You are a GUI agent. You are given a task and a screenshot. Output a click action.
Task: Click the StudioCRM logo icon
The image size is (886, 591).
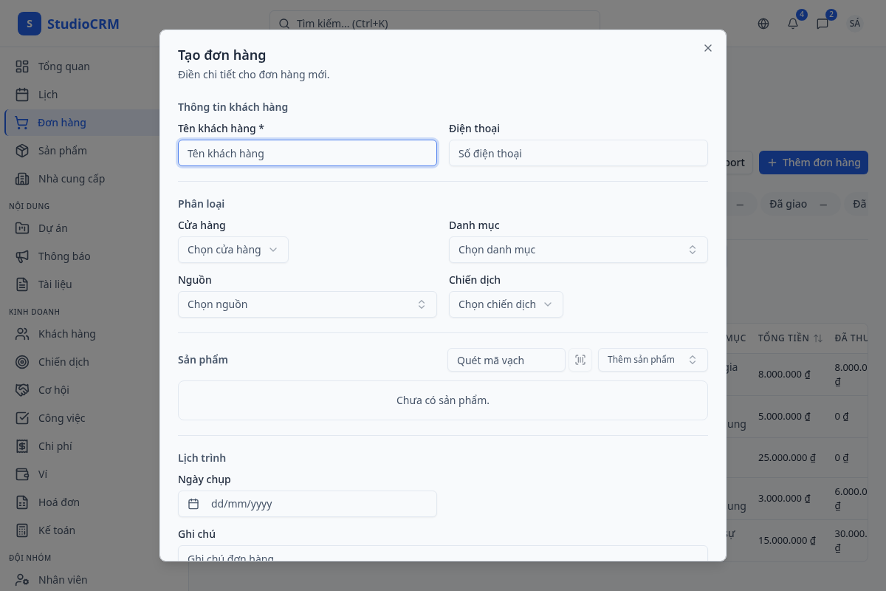(30, 24)
